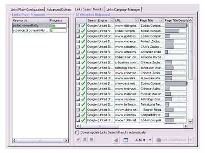The height and width of the screenshot is (153, 205).
Task: Click the green checkmark on the www.1000-dat row
Action: (83, 120)
